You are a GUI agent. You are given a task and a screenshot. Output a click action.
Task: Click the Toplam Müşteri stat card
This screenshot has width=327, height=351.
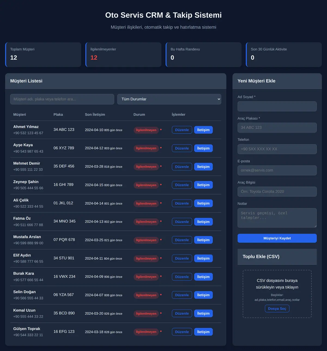pyautogui.click(x=43, y=55)
